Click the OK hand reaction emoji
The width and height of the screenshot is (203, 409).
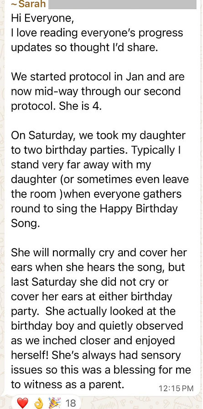click(38, 403)
